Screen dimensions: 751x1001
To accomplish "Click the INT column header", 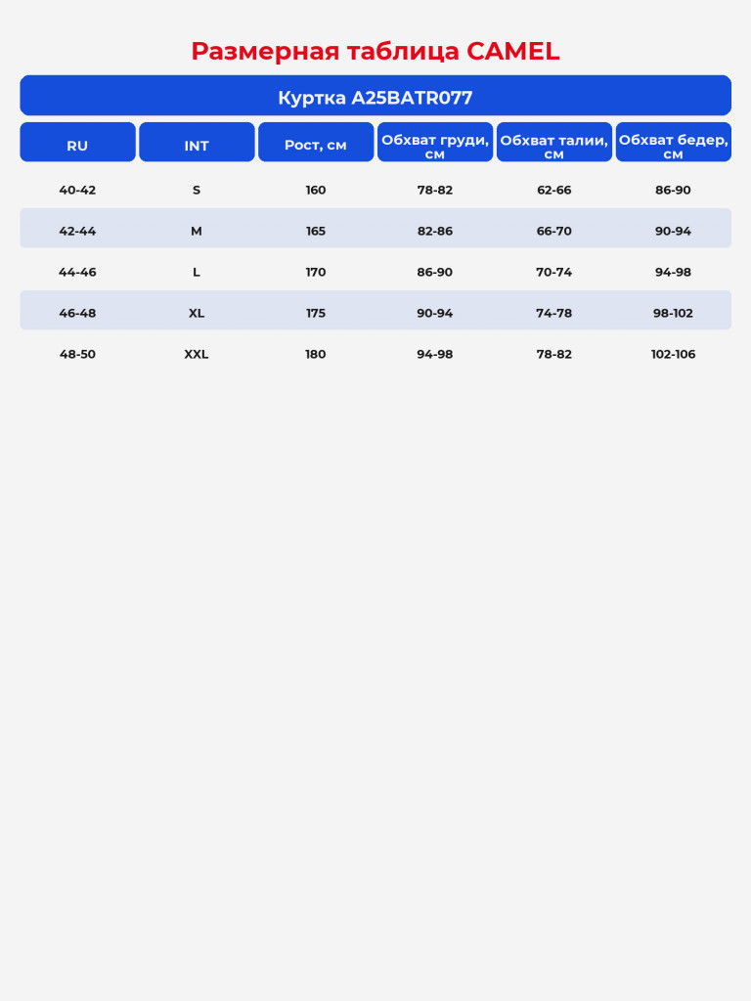I will [197, 142].
